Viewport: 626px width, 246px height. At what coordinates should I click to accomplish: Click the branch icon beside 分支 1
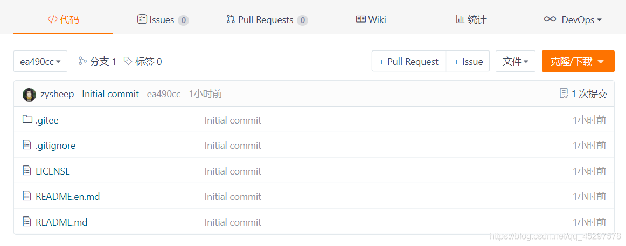82,61
